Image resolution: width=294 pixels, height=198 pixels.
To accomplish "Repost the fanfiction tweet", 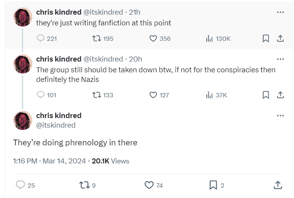I will [x=97, y=38].
